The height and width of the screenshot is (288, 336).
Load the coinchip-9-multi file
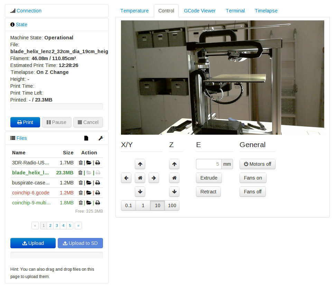[x=89, y=203]
